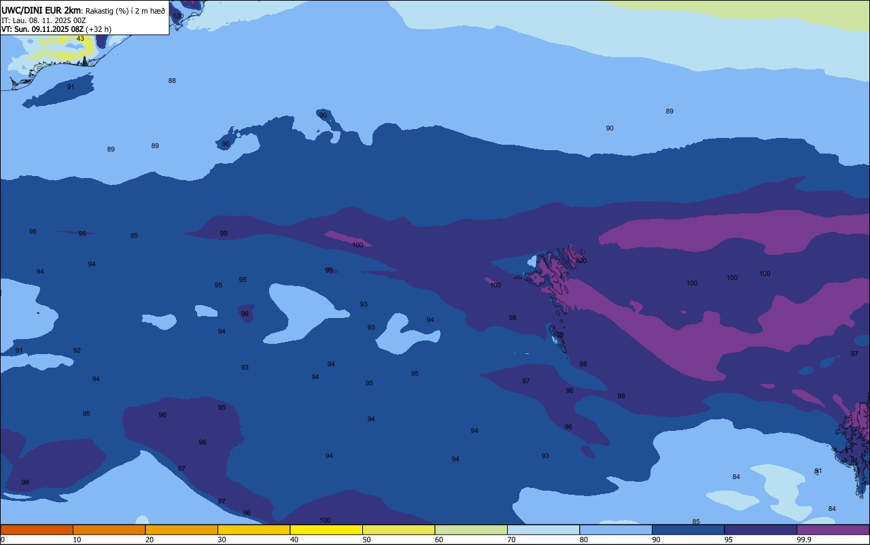Click the '99.9' legend tick label
The image size is (870, 545).
click(804, 540)
